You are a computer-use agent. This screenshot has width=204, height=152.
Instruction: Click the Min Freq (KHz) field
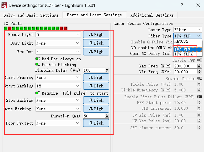pyautogui.click(x=185, y=72)
